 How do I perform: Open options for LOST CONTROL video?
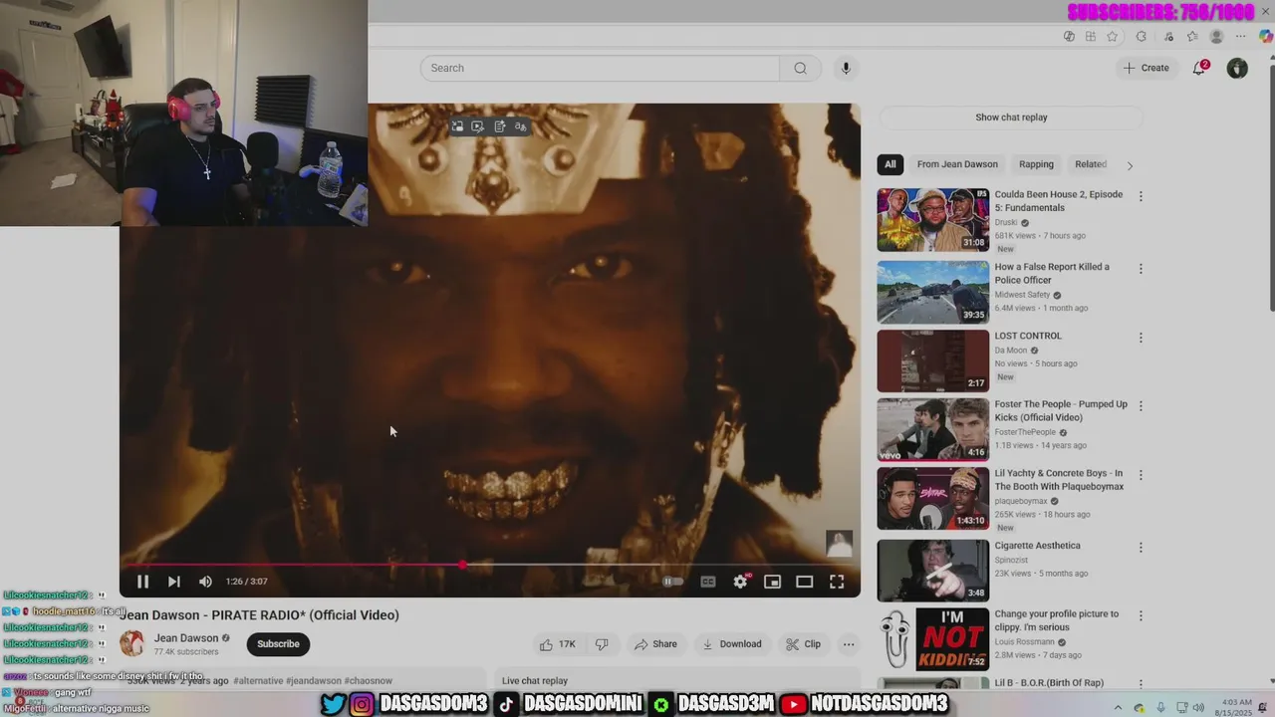click(1141, 338)
